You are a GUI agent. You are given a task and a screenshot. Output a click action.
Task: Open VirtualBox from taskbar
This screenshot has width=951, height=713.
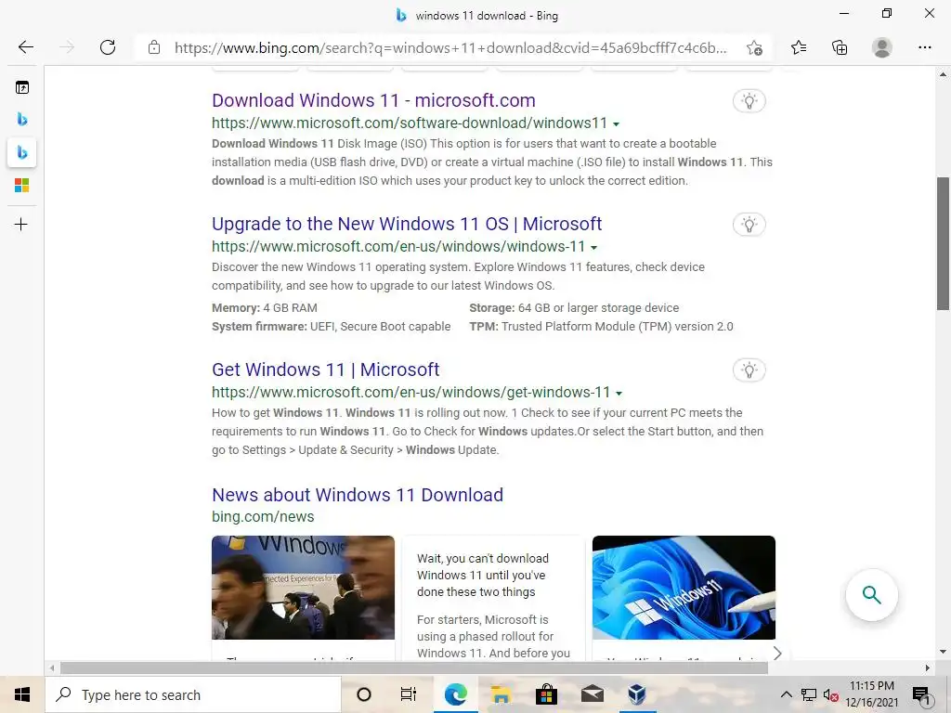(637, 694)
